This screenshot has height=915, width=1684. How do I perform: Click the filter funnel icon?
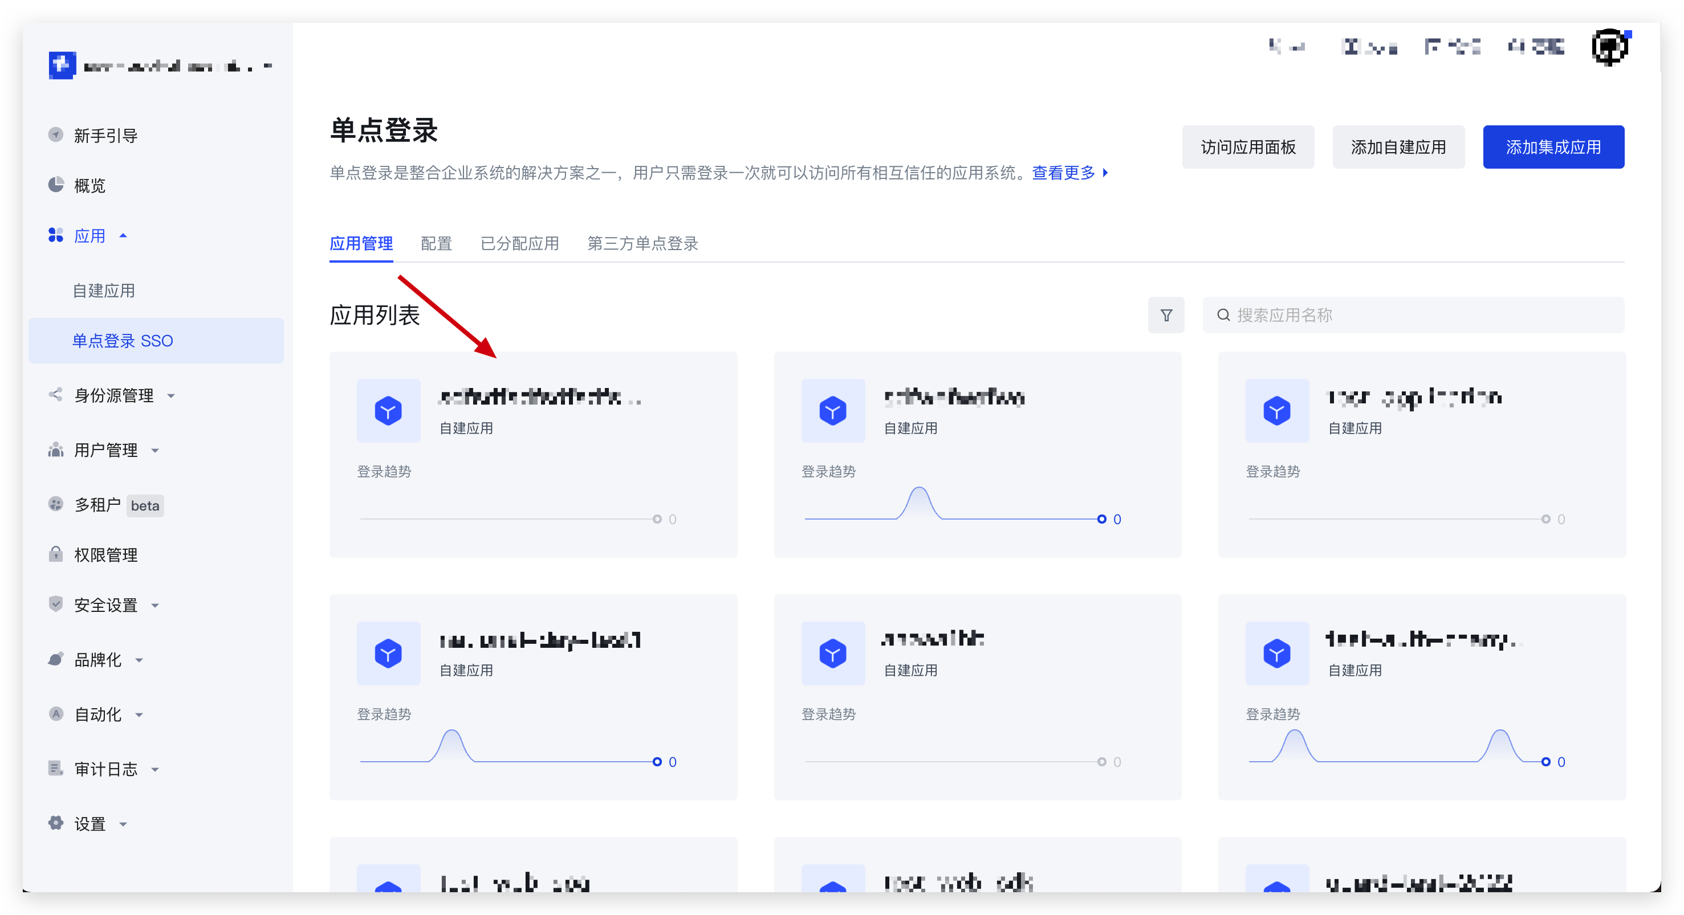(1166, 315)
